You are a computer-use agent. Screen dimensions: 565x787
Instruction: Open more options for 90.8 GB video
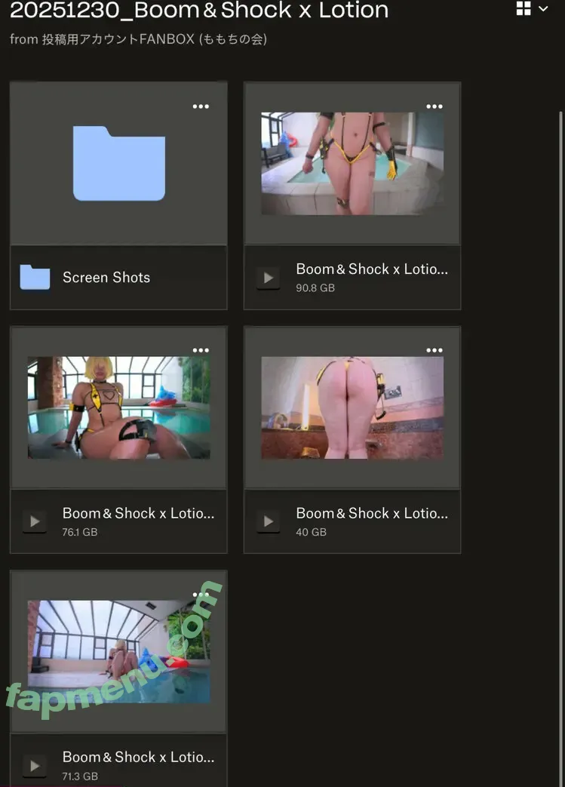click(434, 106)
